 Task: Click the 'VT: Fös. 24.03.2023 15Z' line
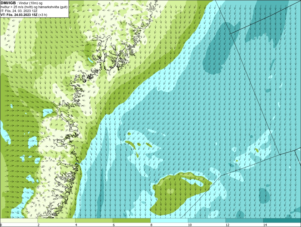[x=19, y=15]
